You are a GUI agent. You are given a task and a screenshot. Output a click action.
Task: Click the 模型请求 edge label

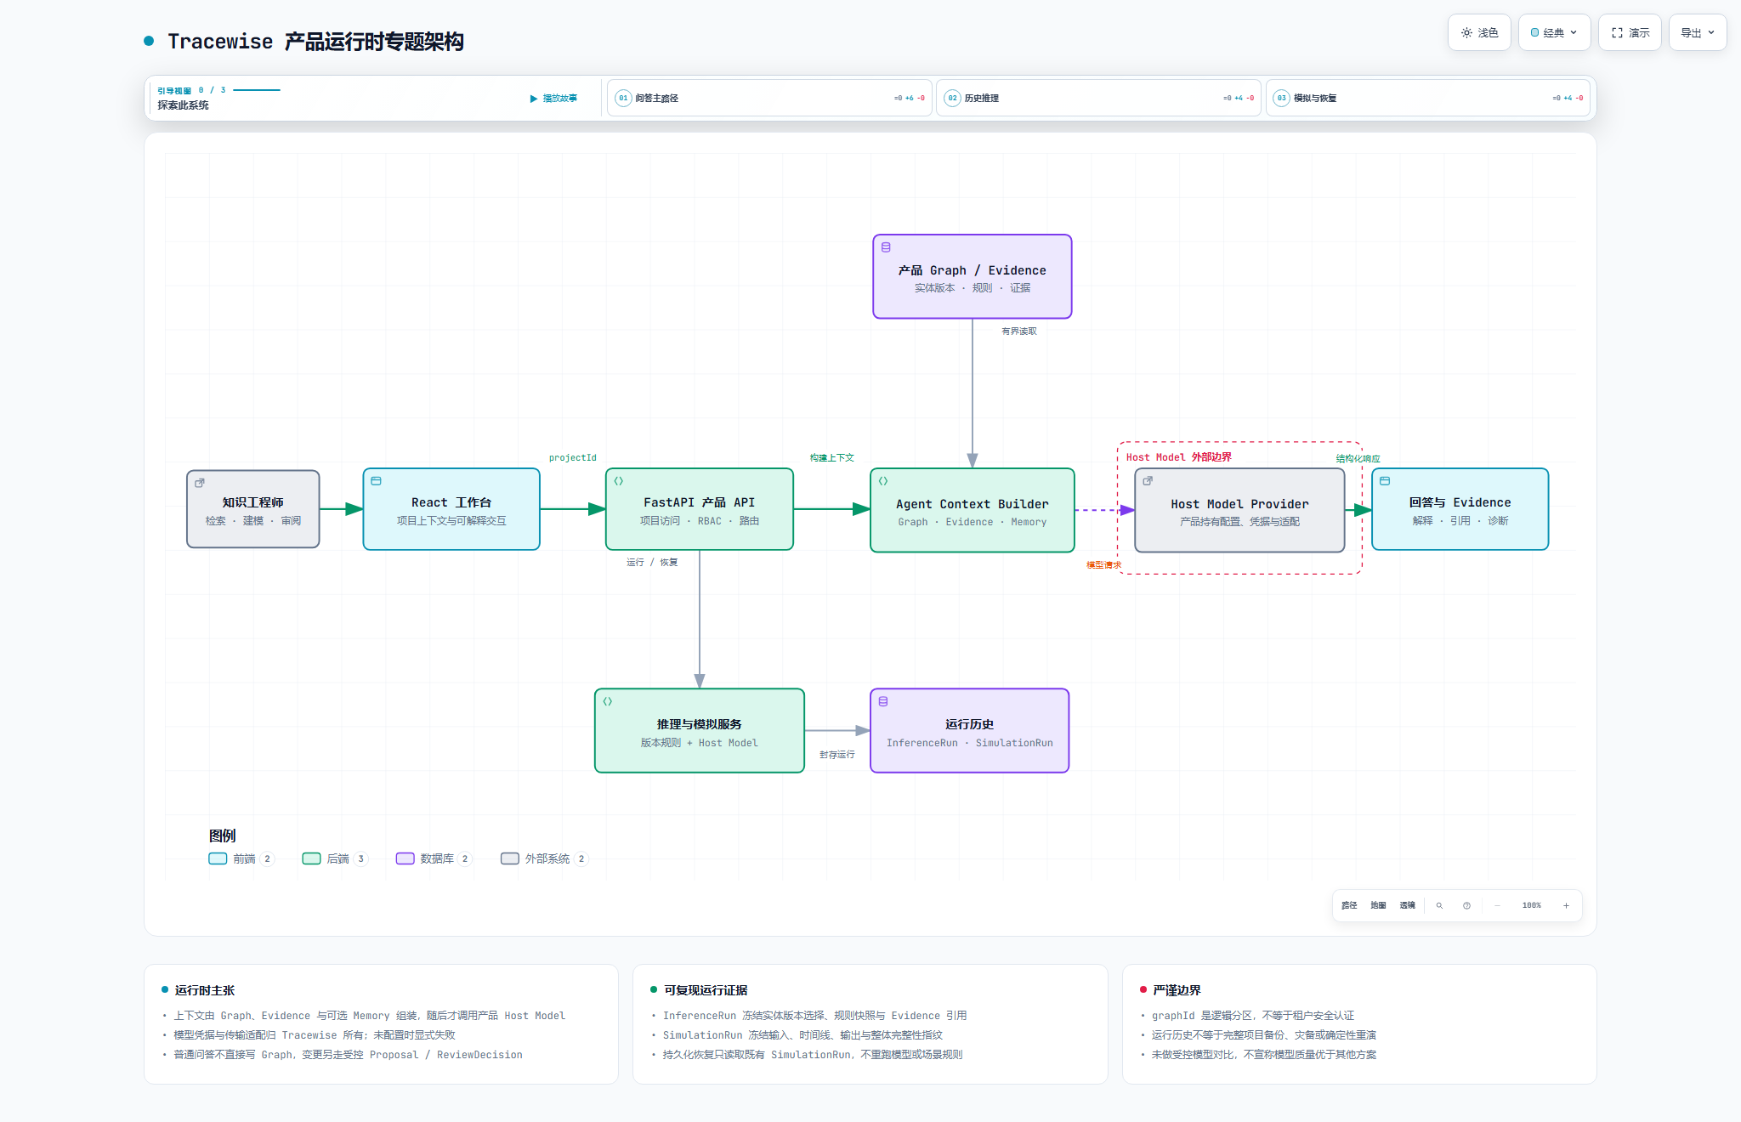tap(1103, 564)
